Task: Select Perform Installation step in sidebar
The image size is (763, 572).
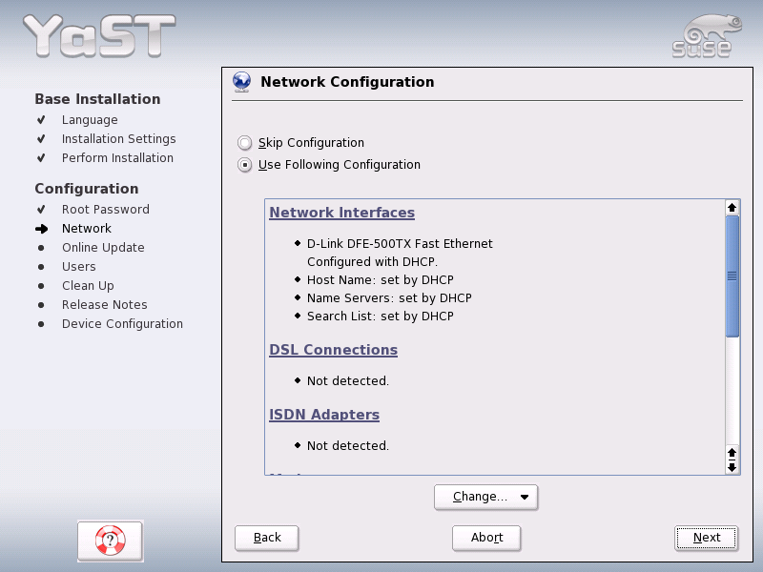Action: pos(117,157)
